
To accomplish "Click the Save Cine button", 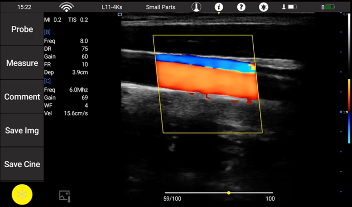I will click(x=22, y=164).
